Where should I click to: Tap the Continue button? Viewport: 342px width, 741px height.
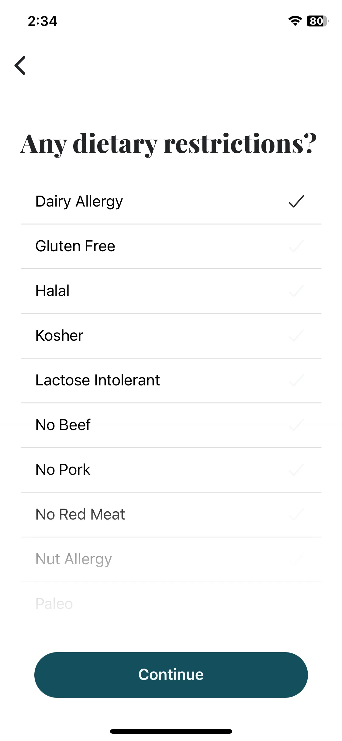coord(171,675)
